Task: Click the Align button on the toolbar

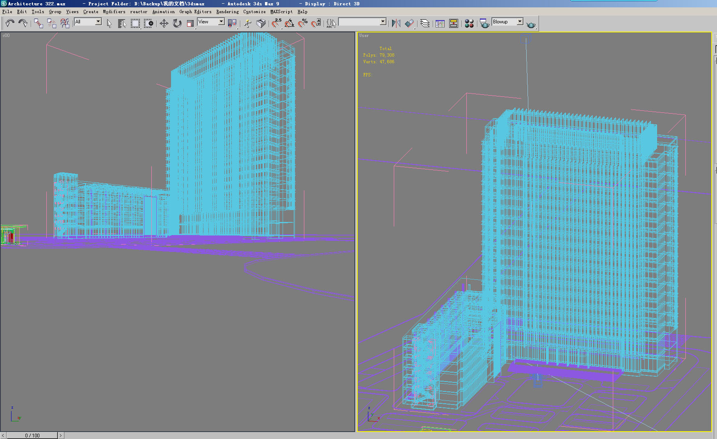Action: [410, 23]
